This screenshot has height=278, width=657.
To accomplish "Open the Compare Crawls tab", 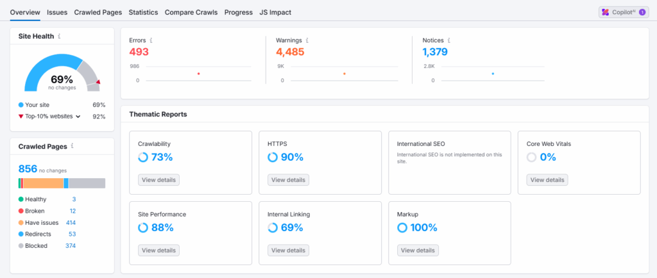I will point(191,13).
